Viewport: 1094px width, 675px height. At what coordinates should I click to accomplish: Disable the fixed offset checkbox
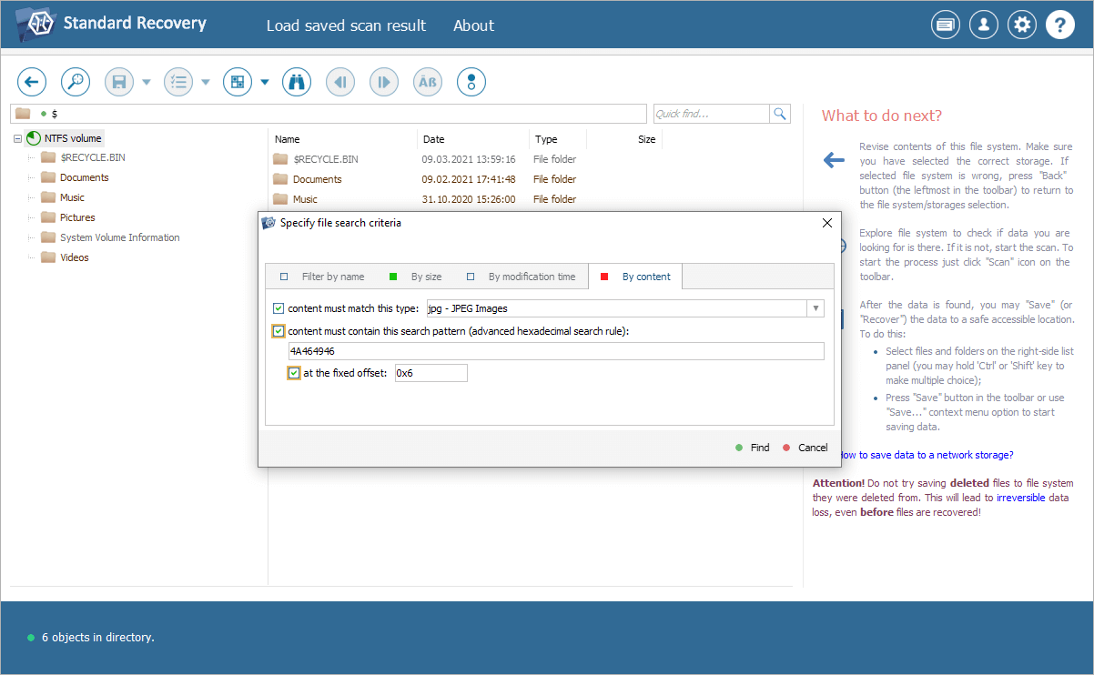(x=294, y=373)
